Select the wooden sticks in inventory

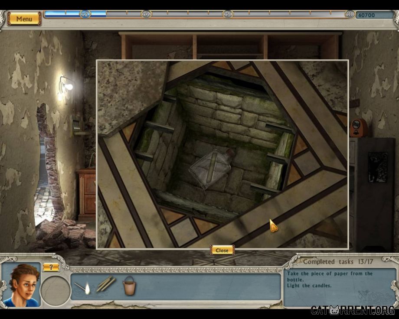click(x=105, y=284)
